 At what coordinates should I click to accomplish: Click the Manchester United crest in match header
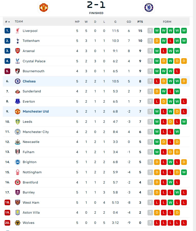[x=44, y=7]
